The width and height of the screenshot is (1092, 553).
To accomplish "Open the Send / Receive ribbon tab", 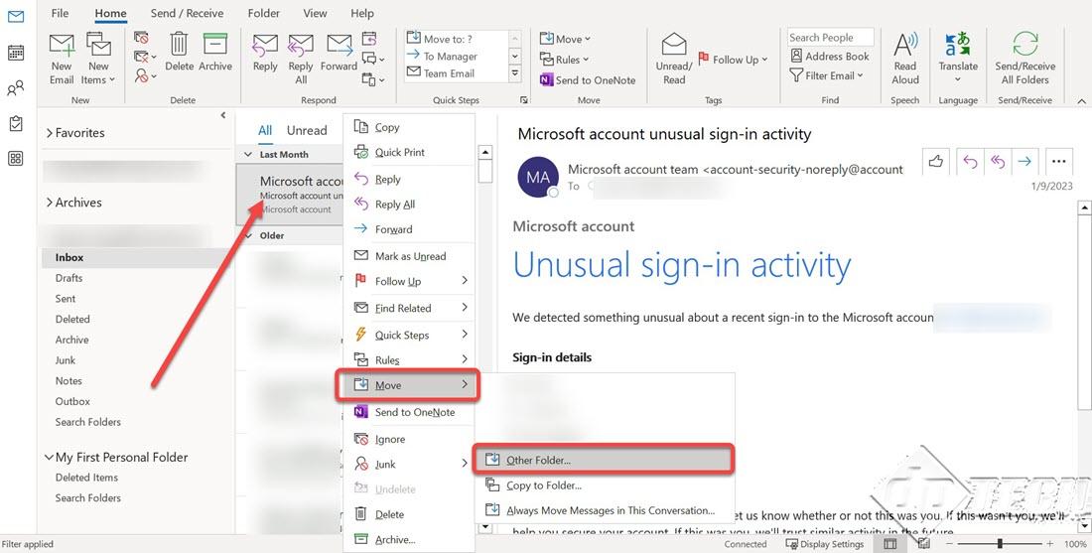I will 189,13.
